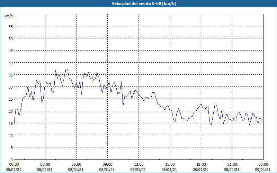This screenshot has height=173, width=277.
Task: Click the 06:00 time axis label
Action: (76, 165)
